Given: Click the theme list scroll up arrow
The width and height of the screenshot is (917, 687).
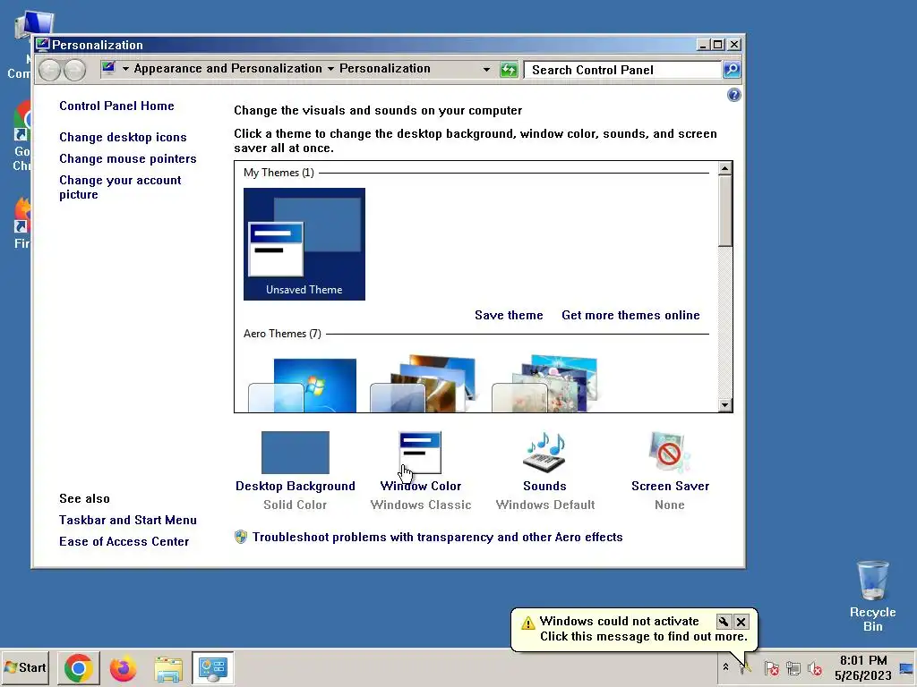Looking at the screenshot, I should (725, 168).
